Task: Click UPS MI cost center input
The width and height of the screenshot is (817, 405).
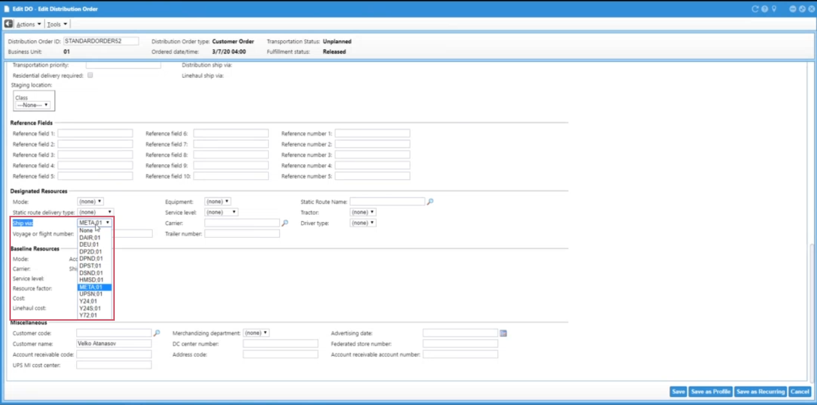Action: (114, 365)
